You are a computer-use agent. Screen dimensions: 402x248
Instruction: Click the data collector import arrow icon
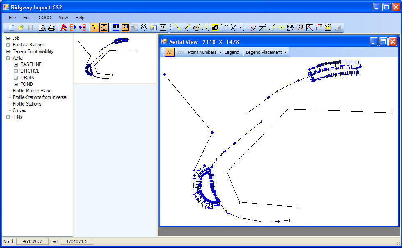83,28
